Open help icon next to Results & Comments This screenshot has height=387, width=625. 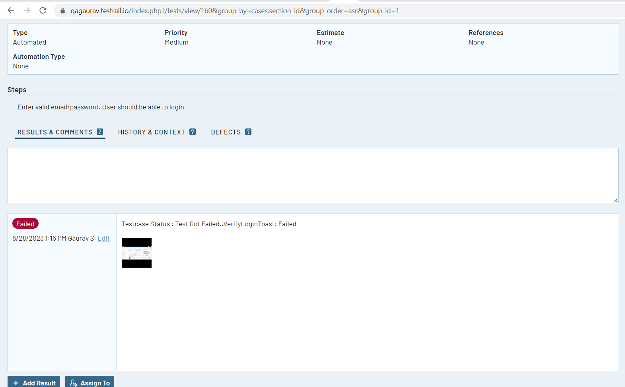(100, 132)
